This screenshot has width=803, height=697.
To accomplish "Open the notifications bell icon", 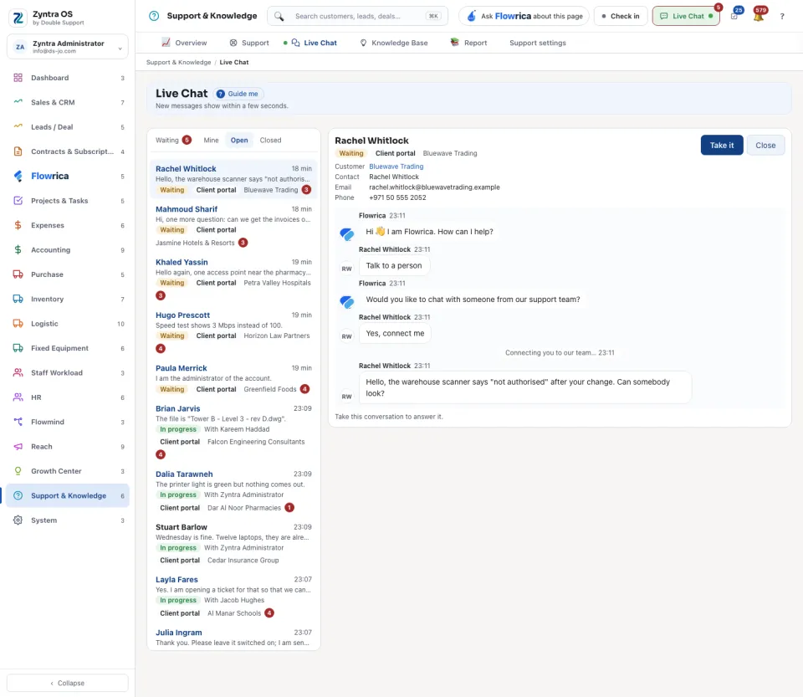I will 759,16.
